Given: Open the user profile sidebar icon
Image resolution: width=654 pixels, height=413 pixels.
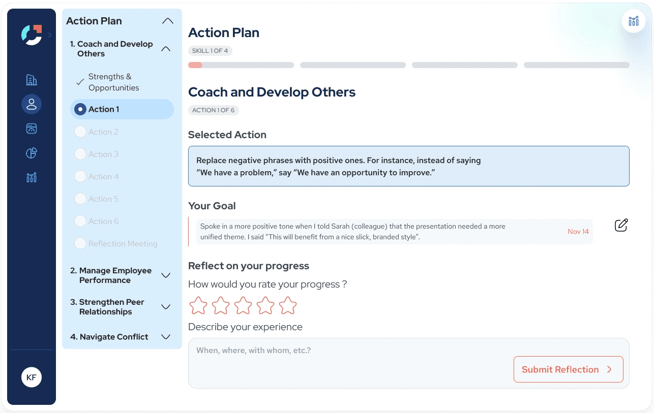Looking at the screenshot, I should point(32,104).
